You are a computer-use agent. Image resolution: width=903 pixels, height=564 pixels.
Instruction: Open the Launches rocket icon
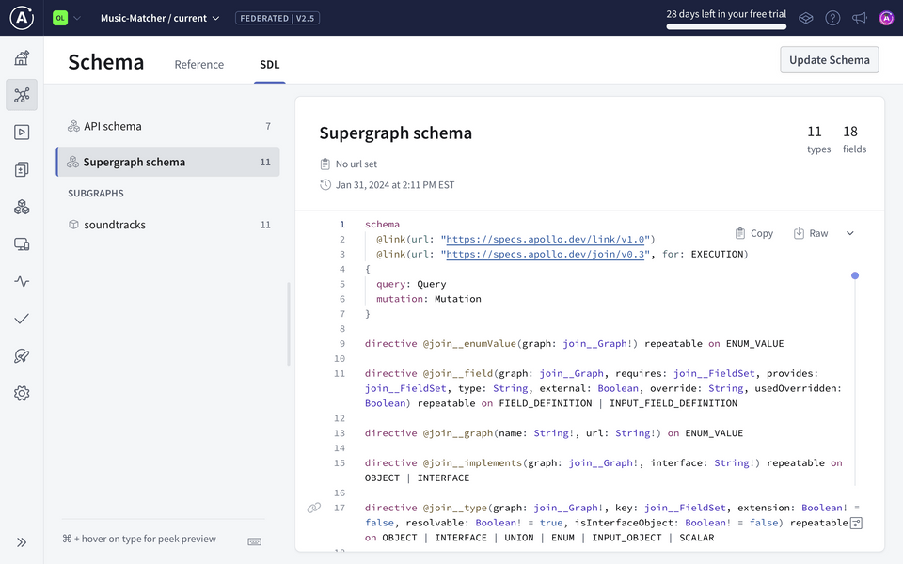click(x=22, y=356)
